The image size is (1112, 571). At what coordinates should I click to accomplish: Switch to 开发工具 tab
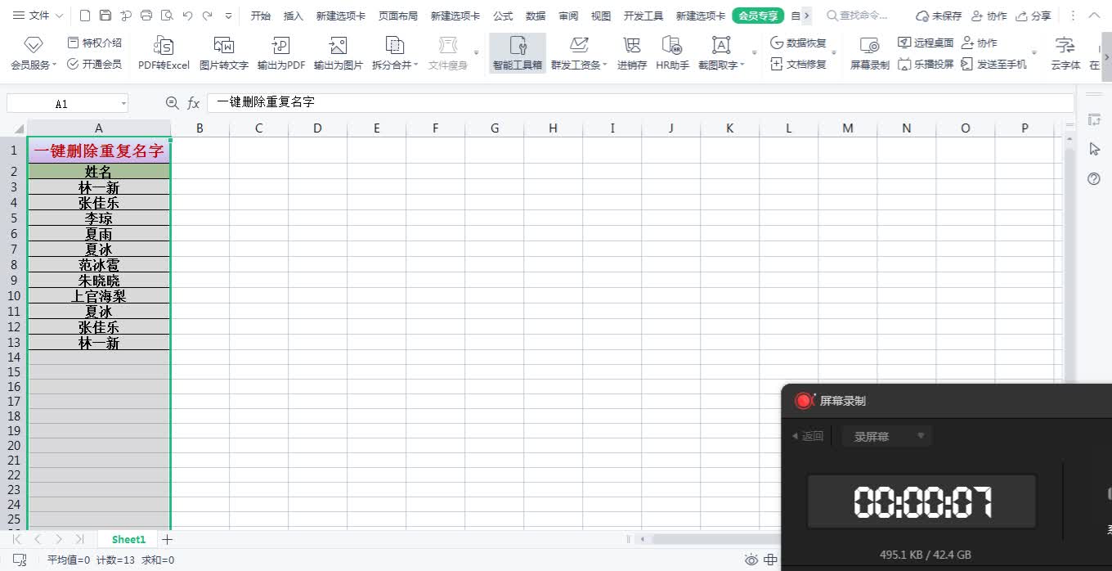pyautogui.click(x=643, y=16)
